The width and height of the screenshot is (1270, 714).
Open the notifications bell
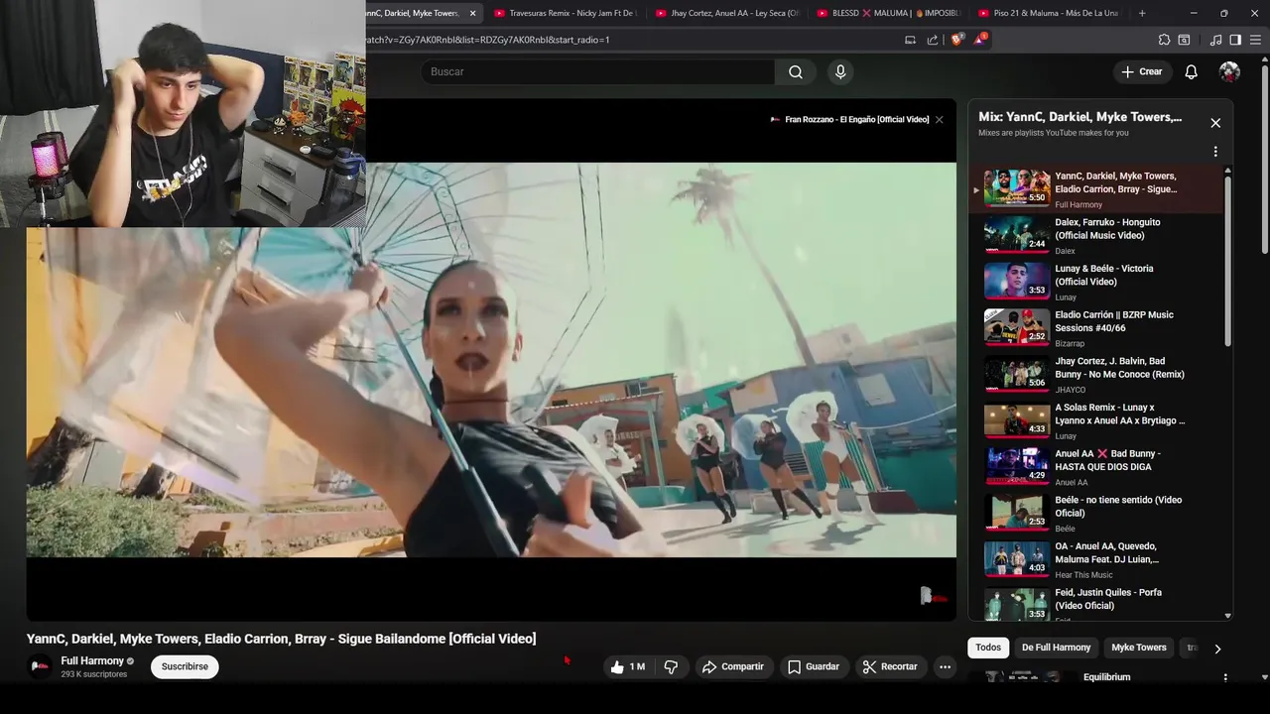tap(1191, 71)
